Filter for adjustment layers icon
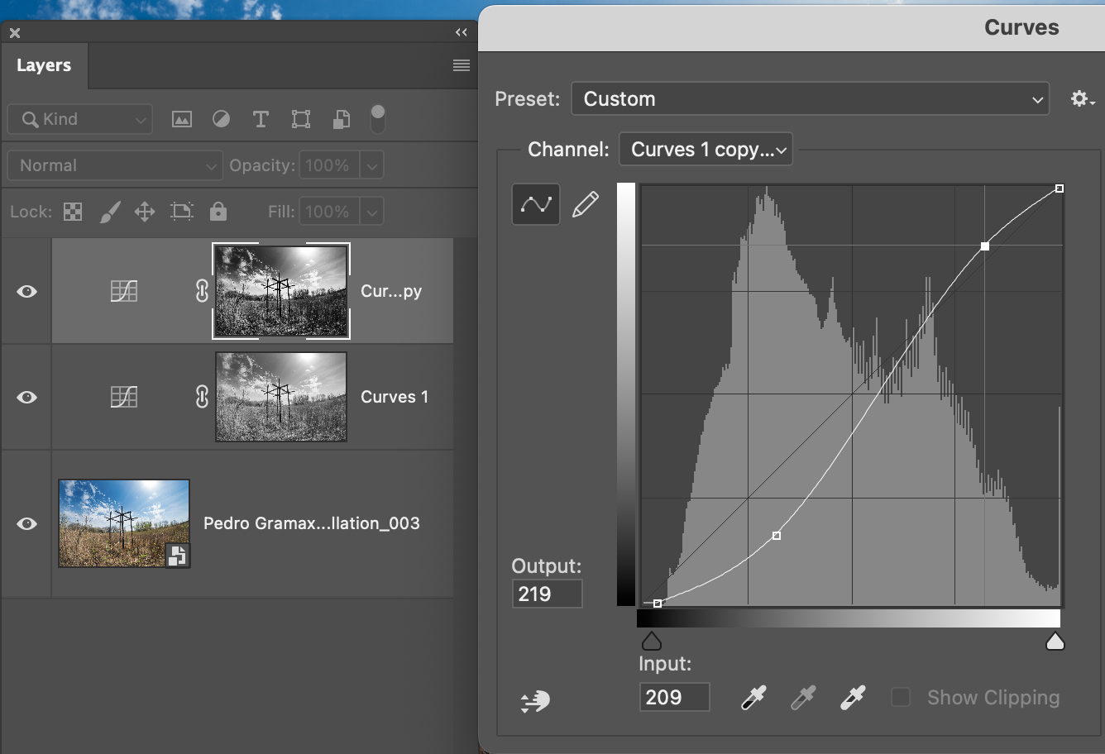This screenshot has width=1105, height=754. tap(221, 119)
